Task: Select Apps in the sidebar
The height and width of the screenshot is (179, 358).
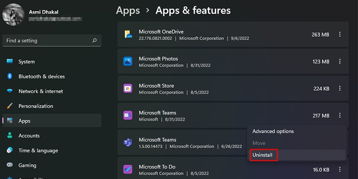Action: pos(52,121)
